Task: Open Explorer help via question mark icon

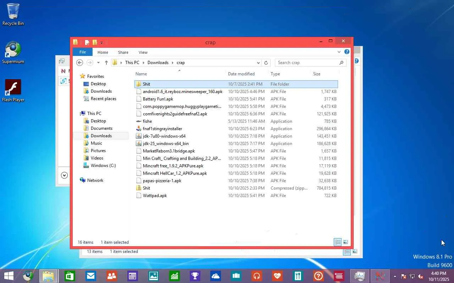Action: point(347,52)
